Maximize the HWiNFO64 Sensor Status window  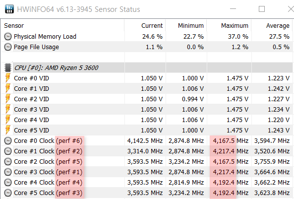(x=262, y=9)
